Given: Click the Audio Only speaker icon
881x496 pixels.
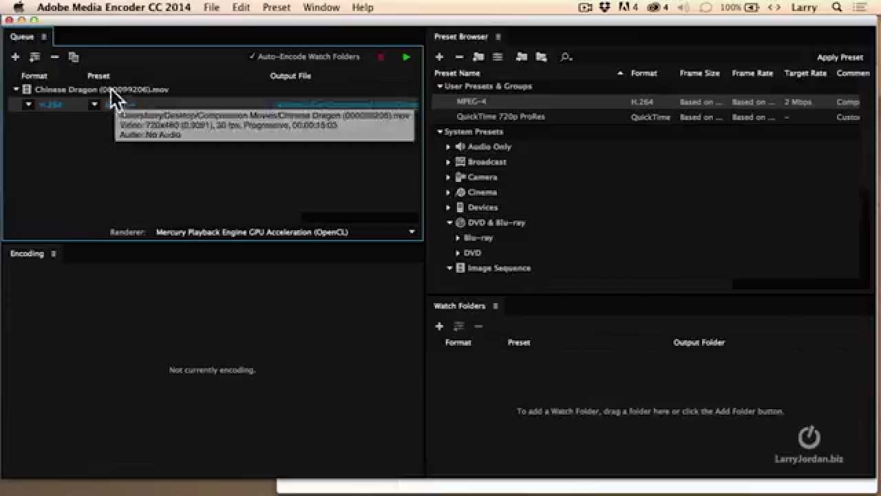Looking at the screenshot, I should tap(460, 147).
